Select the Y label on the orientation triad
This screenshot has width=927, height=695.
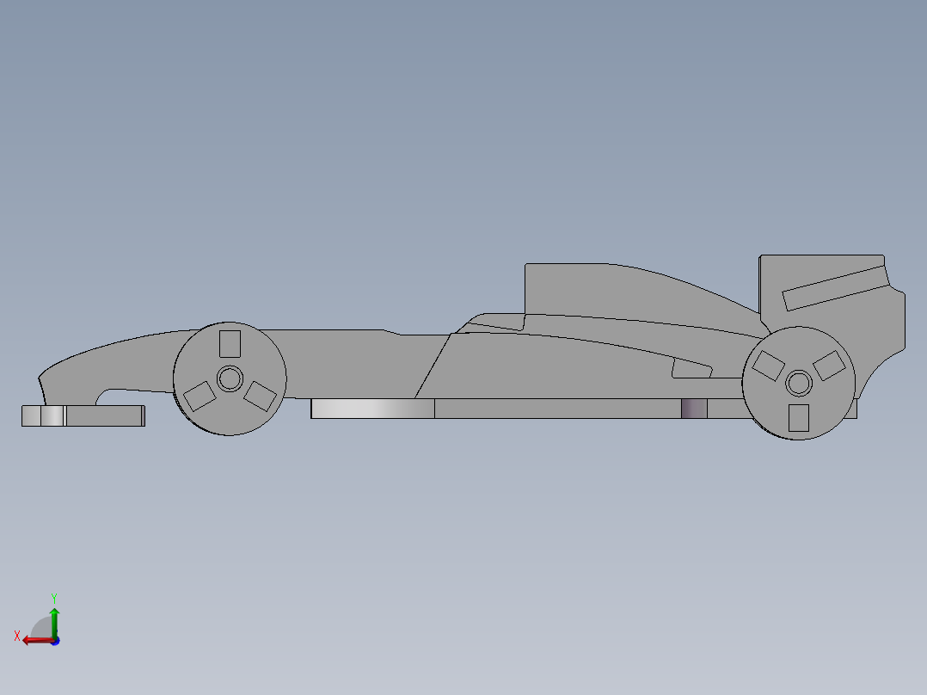click(55, 597)
